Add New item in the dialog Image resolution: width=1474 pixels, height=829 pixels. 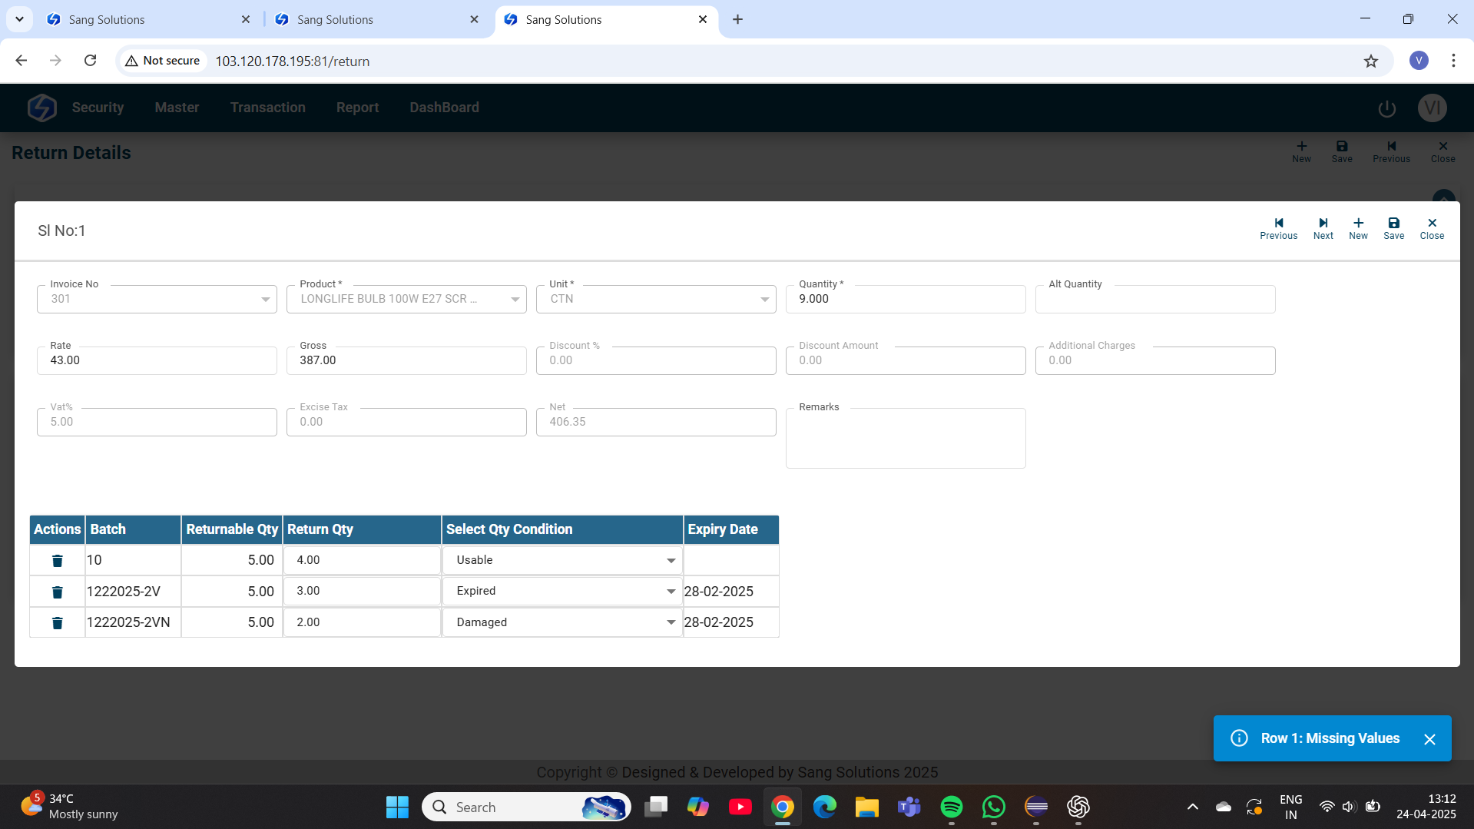[x=1358, y=228]
